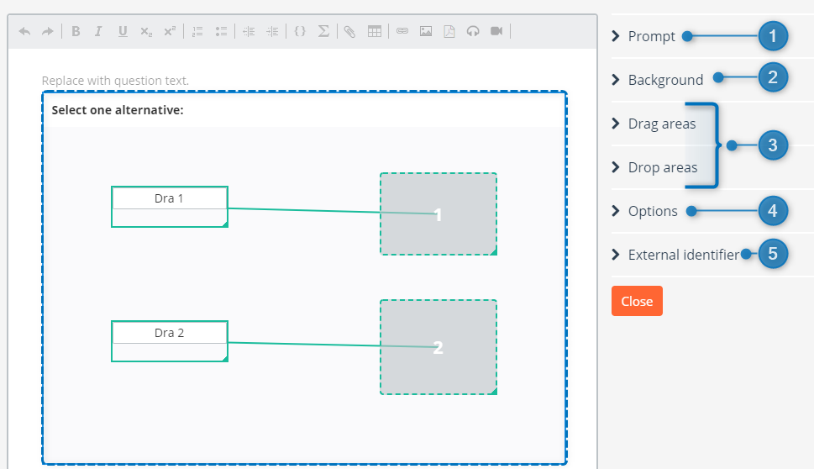Click the question text placeholder field

116,81
